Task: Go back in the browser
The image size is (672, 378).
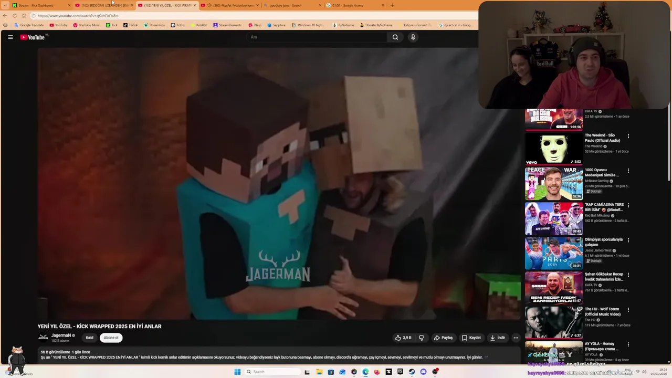Action: tap(5, 16)
